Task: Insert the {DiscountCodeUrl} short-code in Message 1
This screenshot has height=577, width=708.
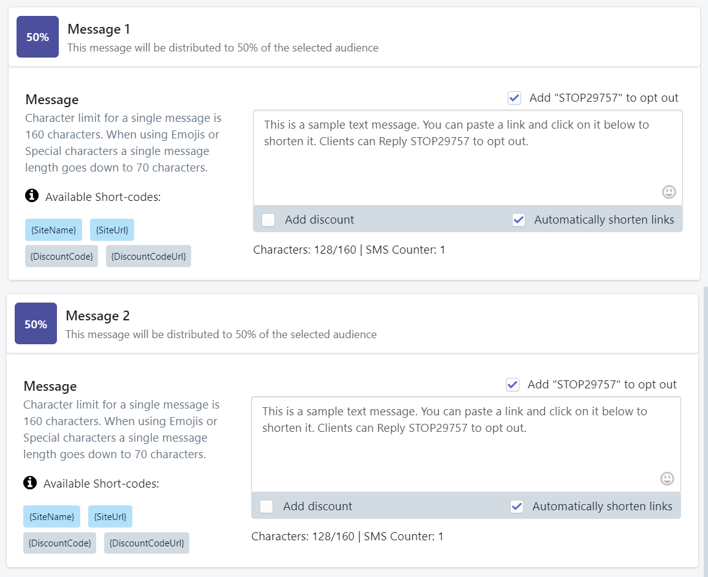Action: [149, 256]
